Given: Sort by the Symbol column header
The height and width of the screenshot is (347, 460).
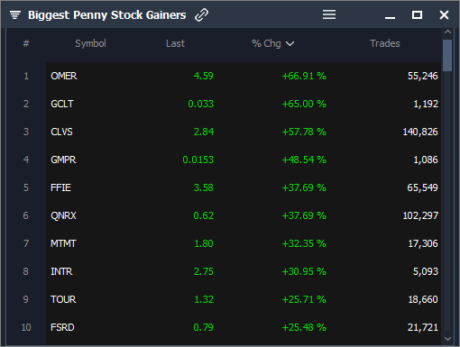Looking at the screenshot, I should [x=90, y=43].
